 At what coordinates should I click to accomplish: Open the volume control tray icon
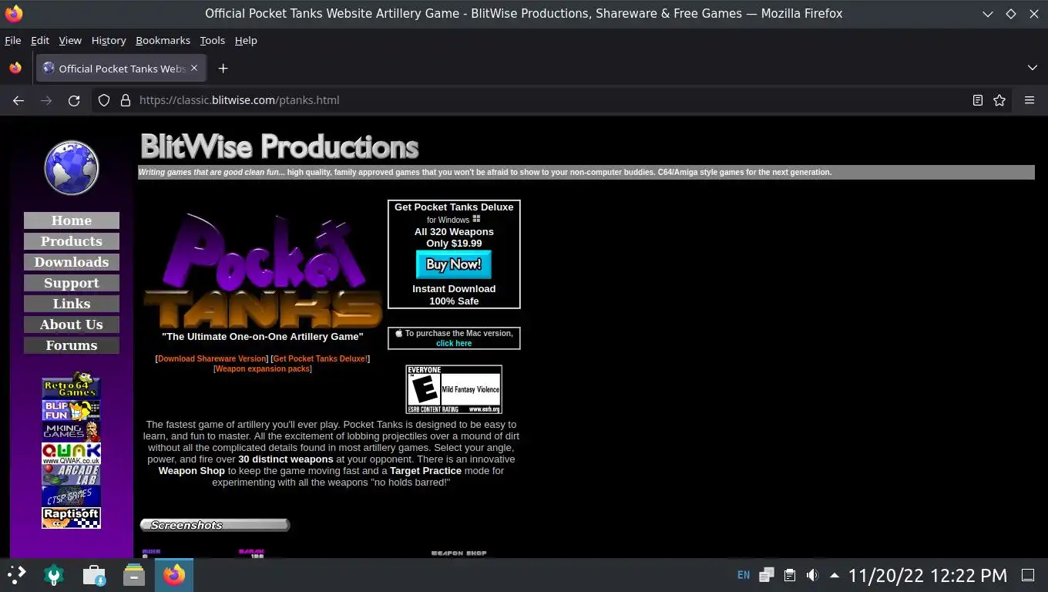[812, 574]
